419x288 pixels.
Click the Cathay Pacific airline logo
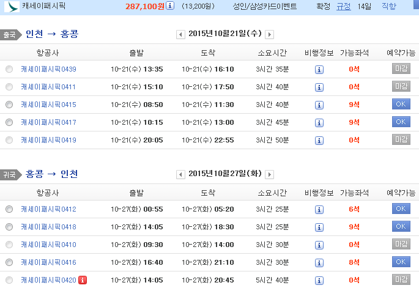12,6
